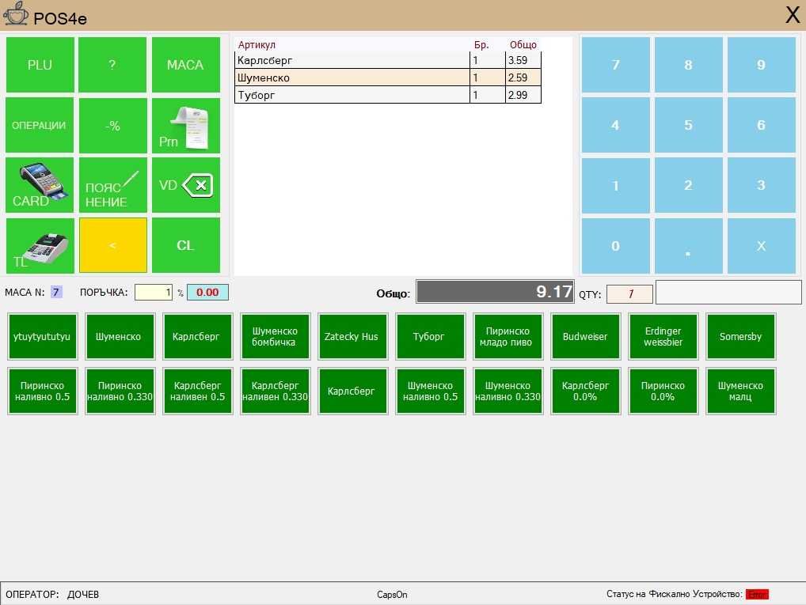Click the POS4e coffee cup logo
Screen dimensions: 806x605
(15, 14)
